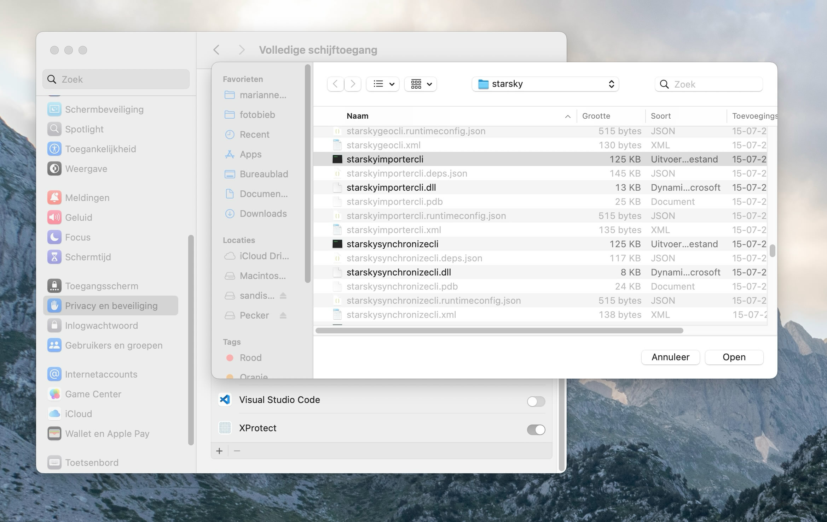Open Toegankelijkheid settings via its icon
The image size is (827, 522).
[54, 149]
